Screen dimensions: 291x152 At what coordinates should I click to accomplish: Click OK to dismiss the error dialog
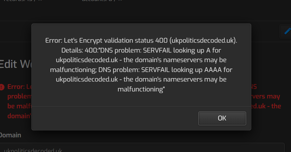tap(222, 118)
